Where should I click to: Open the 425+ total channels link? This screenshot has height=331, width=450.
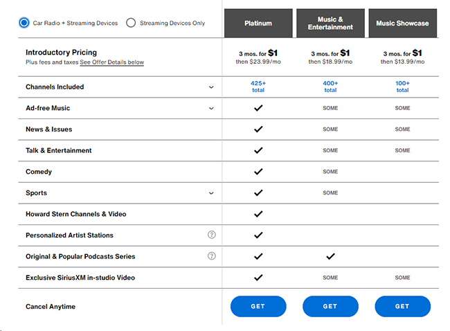[258, 87]
